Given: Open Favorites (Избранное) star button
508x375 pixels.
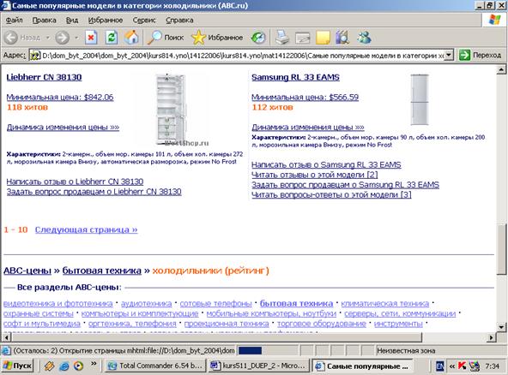Looking at the screenshot, I should [x=217, y=38].
